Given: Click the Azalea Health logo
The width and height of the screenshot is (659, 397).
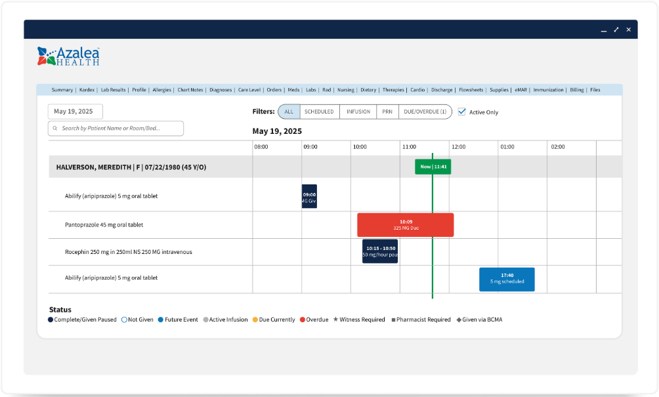Looking at the screenshot, I should click(x=68, y=56).
